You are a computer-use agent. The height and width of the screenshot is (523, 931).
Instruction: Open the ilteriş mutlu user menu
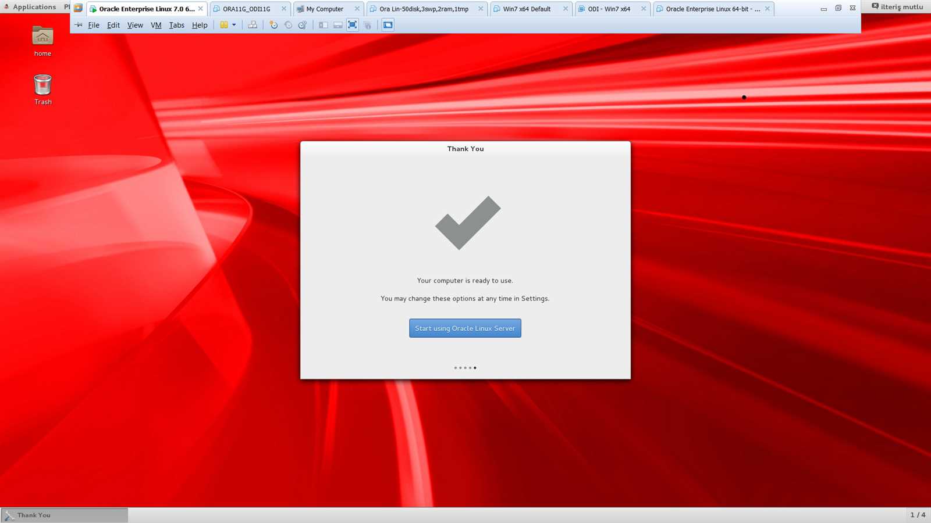(x=897, y=7)
